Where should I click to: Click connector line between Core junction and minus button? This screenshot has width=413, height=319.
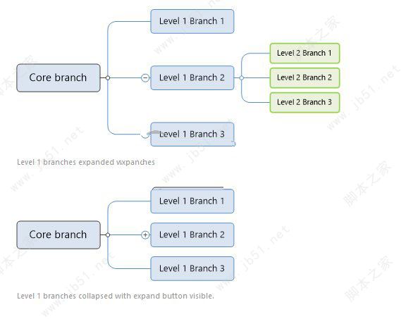click(x=125, y=78)
